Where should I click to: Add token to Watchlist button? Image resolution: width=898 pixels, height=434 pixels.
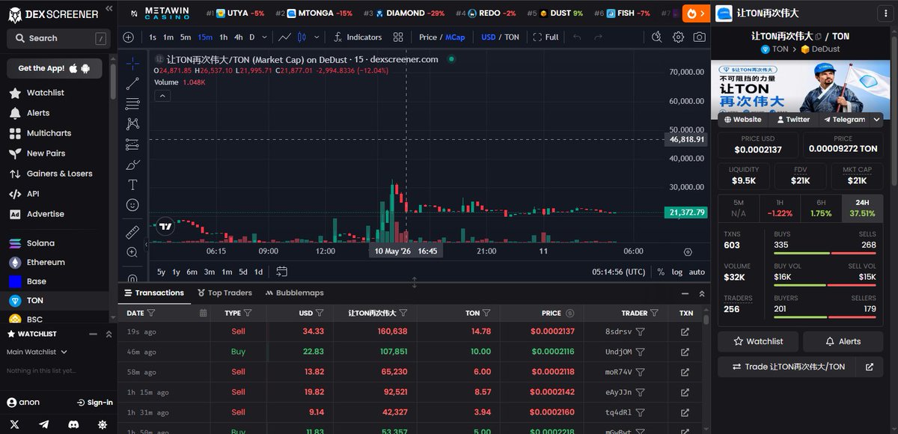[x=758, y=341]
